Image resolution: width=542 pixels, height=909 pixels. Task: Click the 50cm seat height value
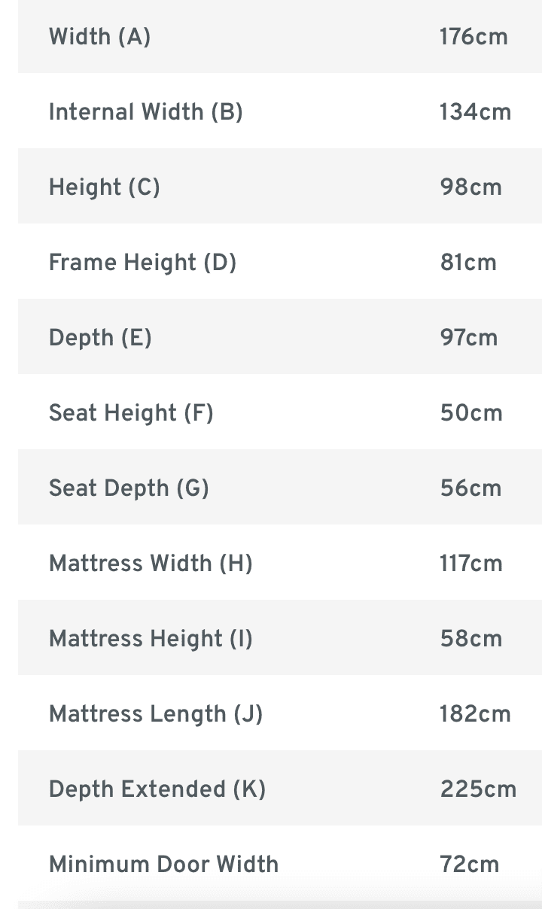tap(471, 413)
